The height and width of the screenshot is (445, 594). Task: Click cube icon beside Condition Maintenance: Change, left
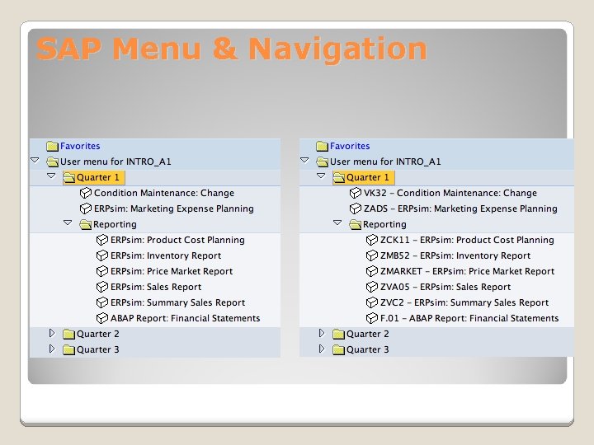click(x=86, y=193)
